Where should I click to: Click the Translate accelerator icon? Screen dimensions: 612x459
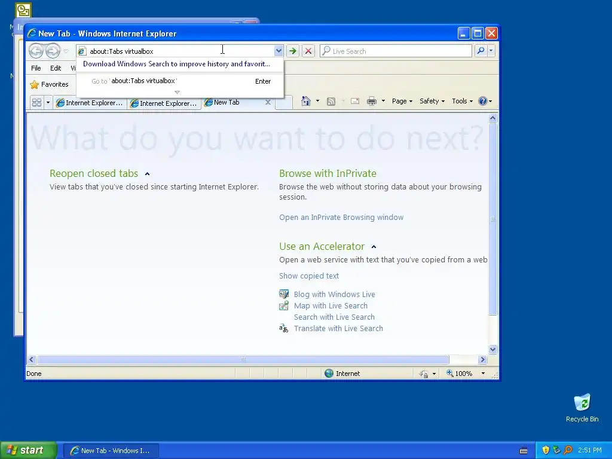tap(284, 328)
